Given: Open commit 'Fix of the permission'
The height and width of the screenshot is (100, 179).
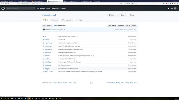Looking at the screenshot, I should (65, 65).
